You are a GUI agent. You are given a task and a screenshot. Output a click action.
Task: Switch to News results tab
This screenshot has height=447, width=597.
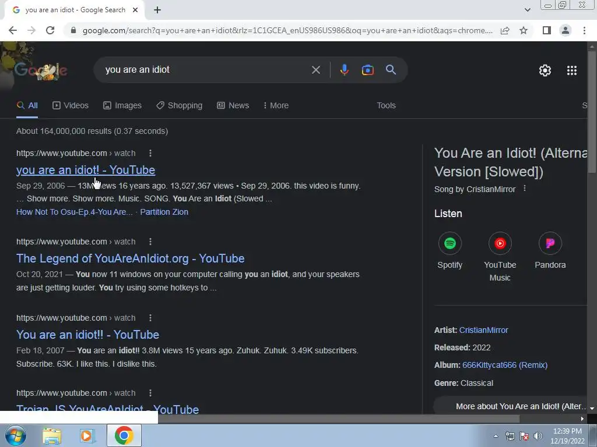233,106
